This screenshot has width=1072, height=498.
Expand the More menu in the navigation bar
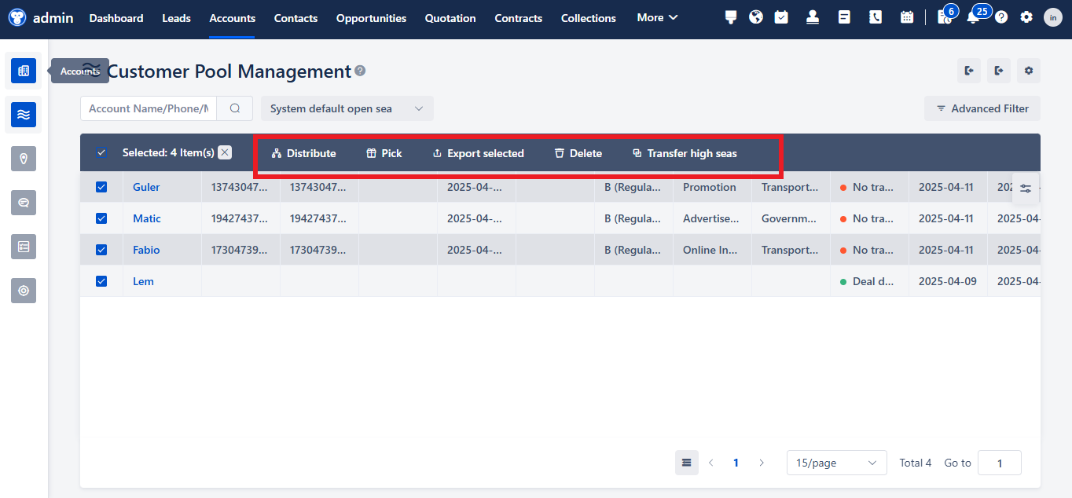tap(656, 17)
